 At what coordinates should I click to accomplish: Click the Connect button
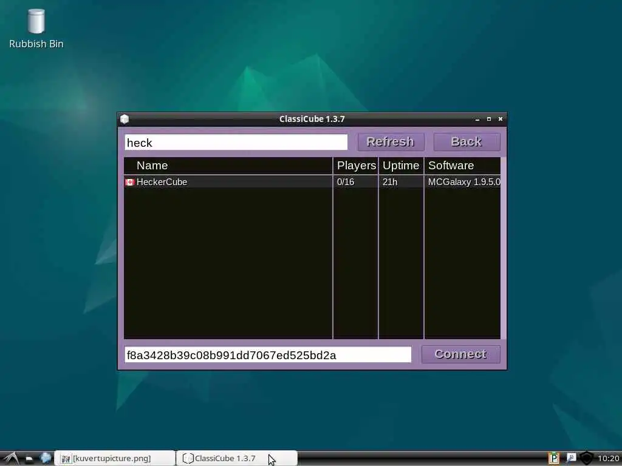click(x=460, y=354)
